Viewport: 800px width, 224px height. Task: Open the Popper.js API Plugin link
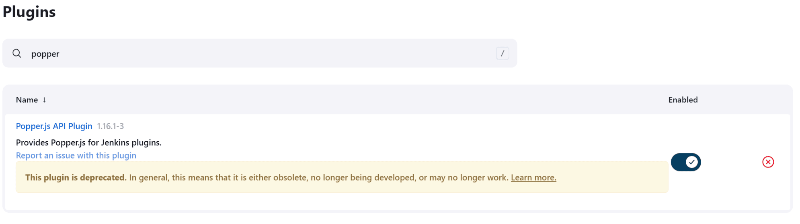[54, 126]
